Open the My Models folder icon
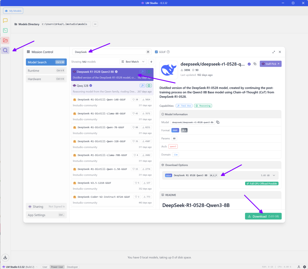308x269 pixels. pos(5,40)
